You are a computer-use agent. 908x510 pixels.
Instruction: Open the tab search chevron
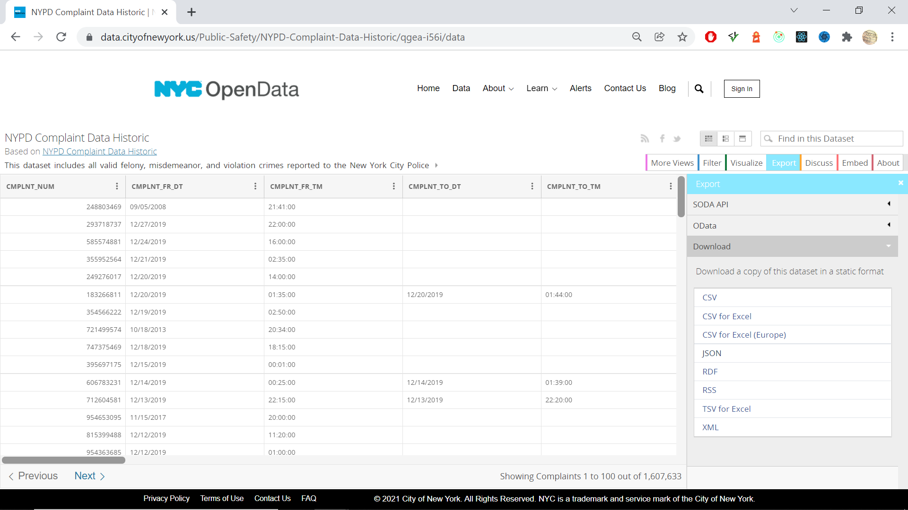[794, 10]
